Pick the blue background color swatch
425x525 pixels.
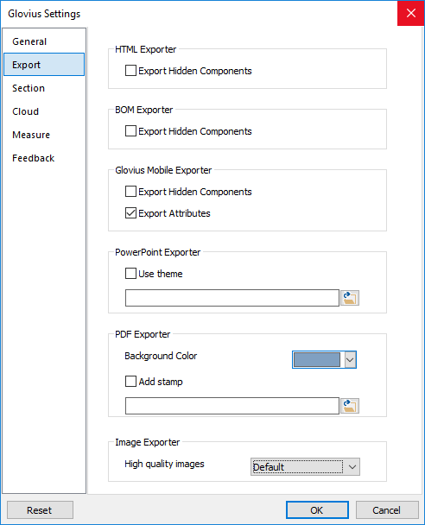coord(317,359)
